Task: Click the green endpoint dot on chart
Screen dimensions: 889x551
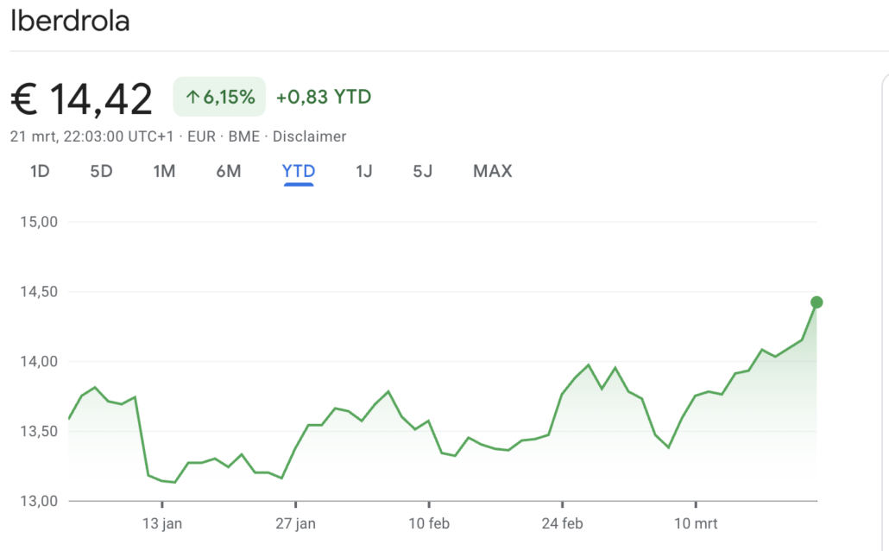Action: [816, 302]
